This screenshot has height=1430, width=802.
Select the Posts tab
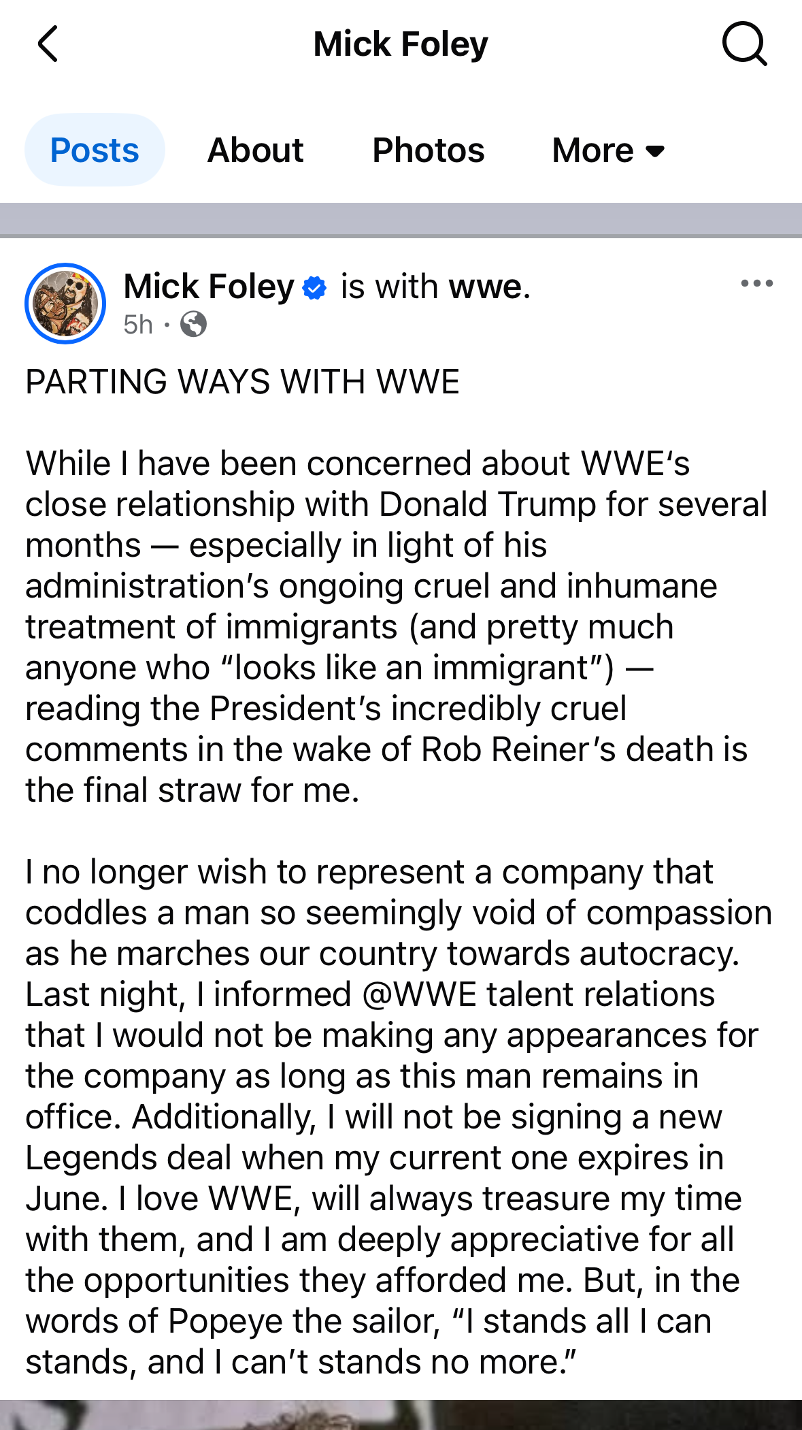pos(95,150)
